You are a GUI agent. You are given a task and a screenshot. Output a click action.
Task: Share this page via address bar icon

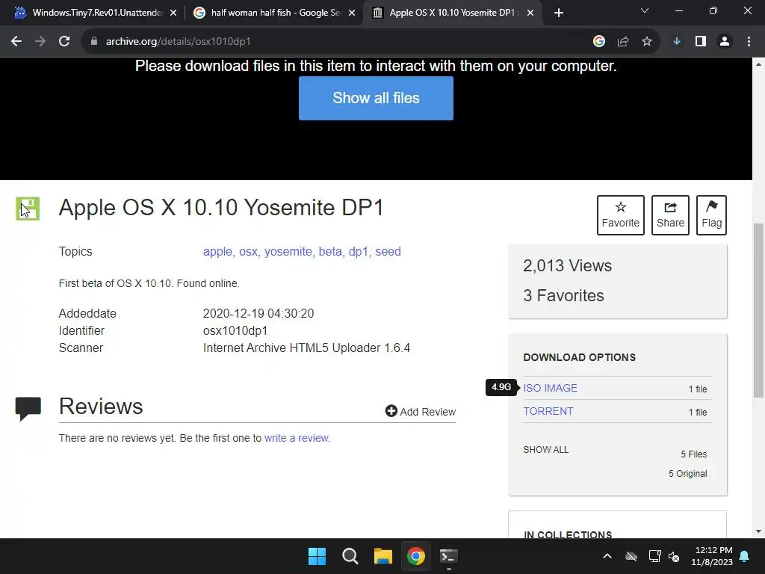622,42
